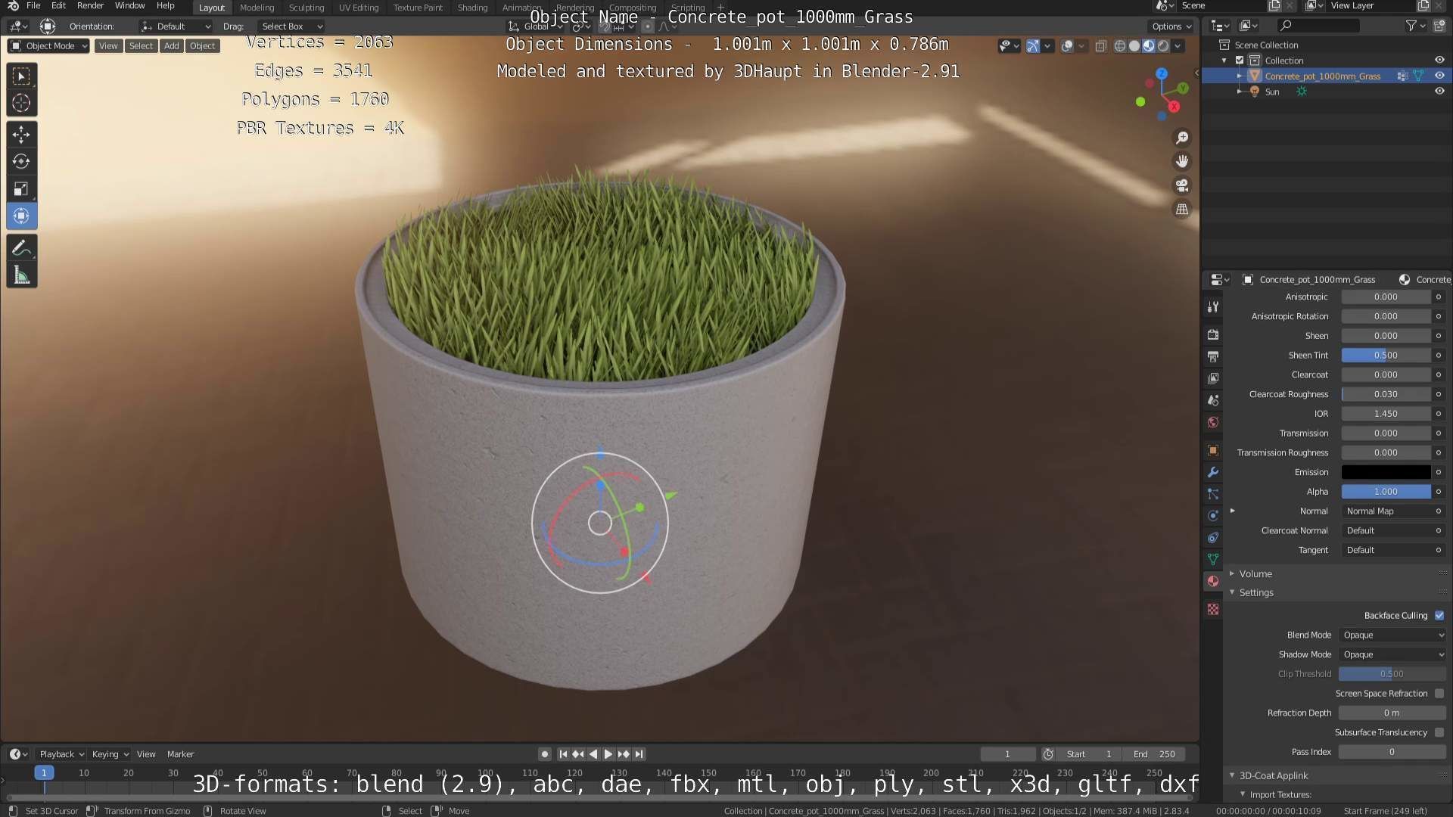Toggle the Backface Culling checkbox
This screenshot has height=817, width=1453.
(x=1439, y=615)
